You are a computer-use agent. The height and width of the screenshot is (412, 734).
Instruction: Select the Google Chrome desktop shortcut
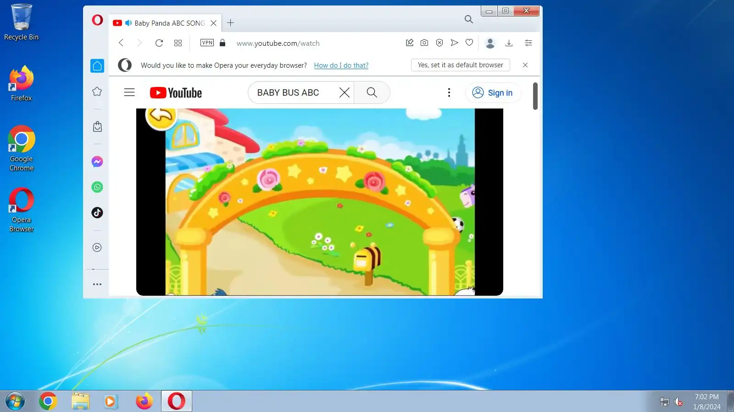(x=21, y=148)
